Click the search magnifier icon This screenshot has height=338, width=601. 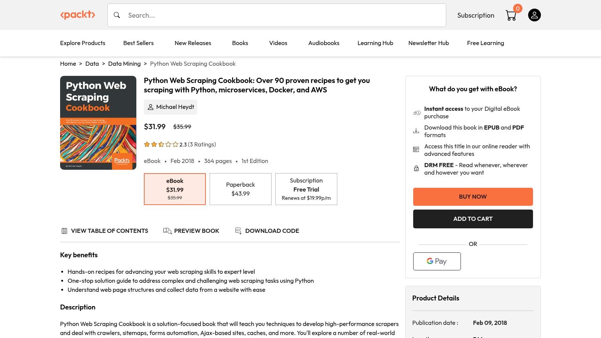click(x=117, y=15)
